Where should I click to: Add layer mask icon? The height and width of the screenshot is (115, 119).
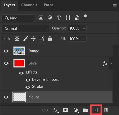(65, 110)
